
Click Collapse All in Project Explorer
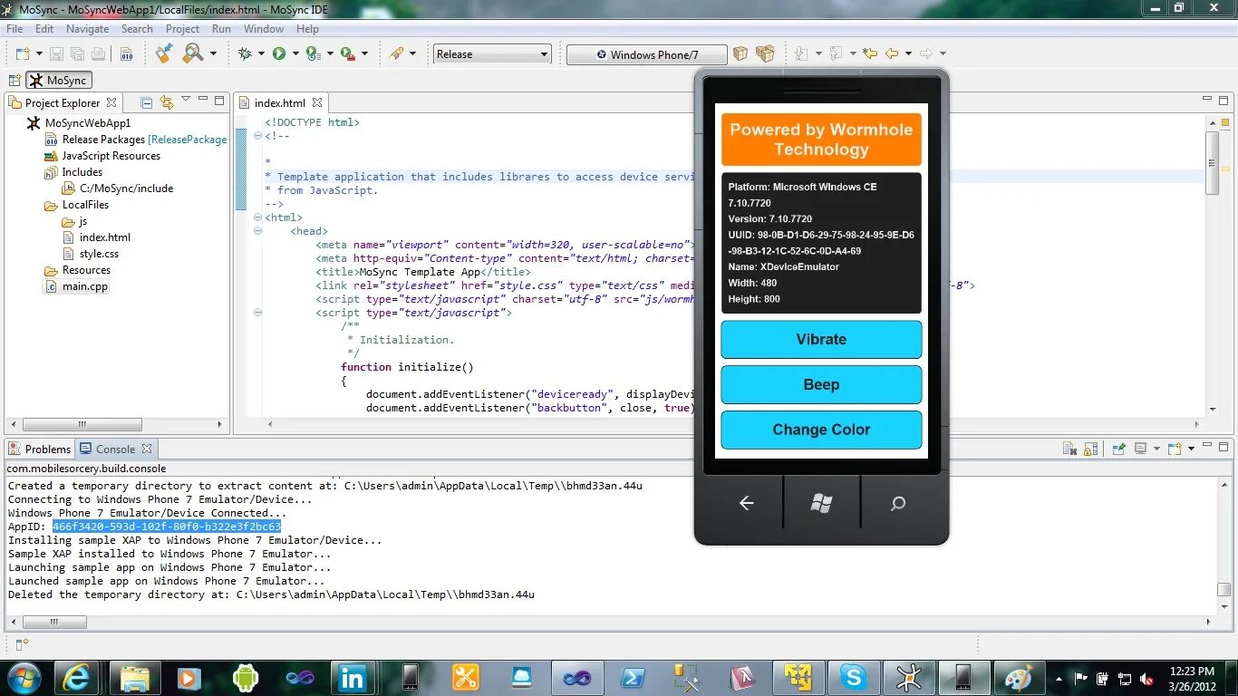click(146, 102)
